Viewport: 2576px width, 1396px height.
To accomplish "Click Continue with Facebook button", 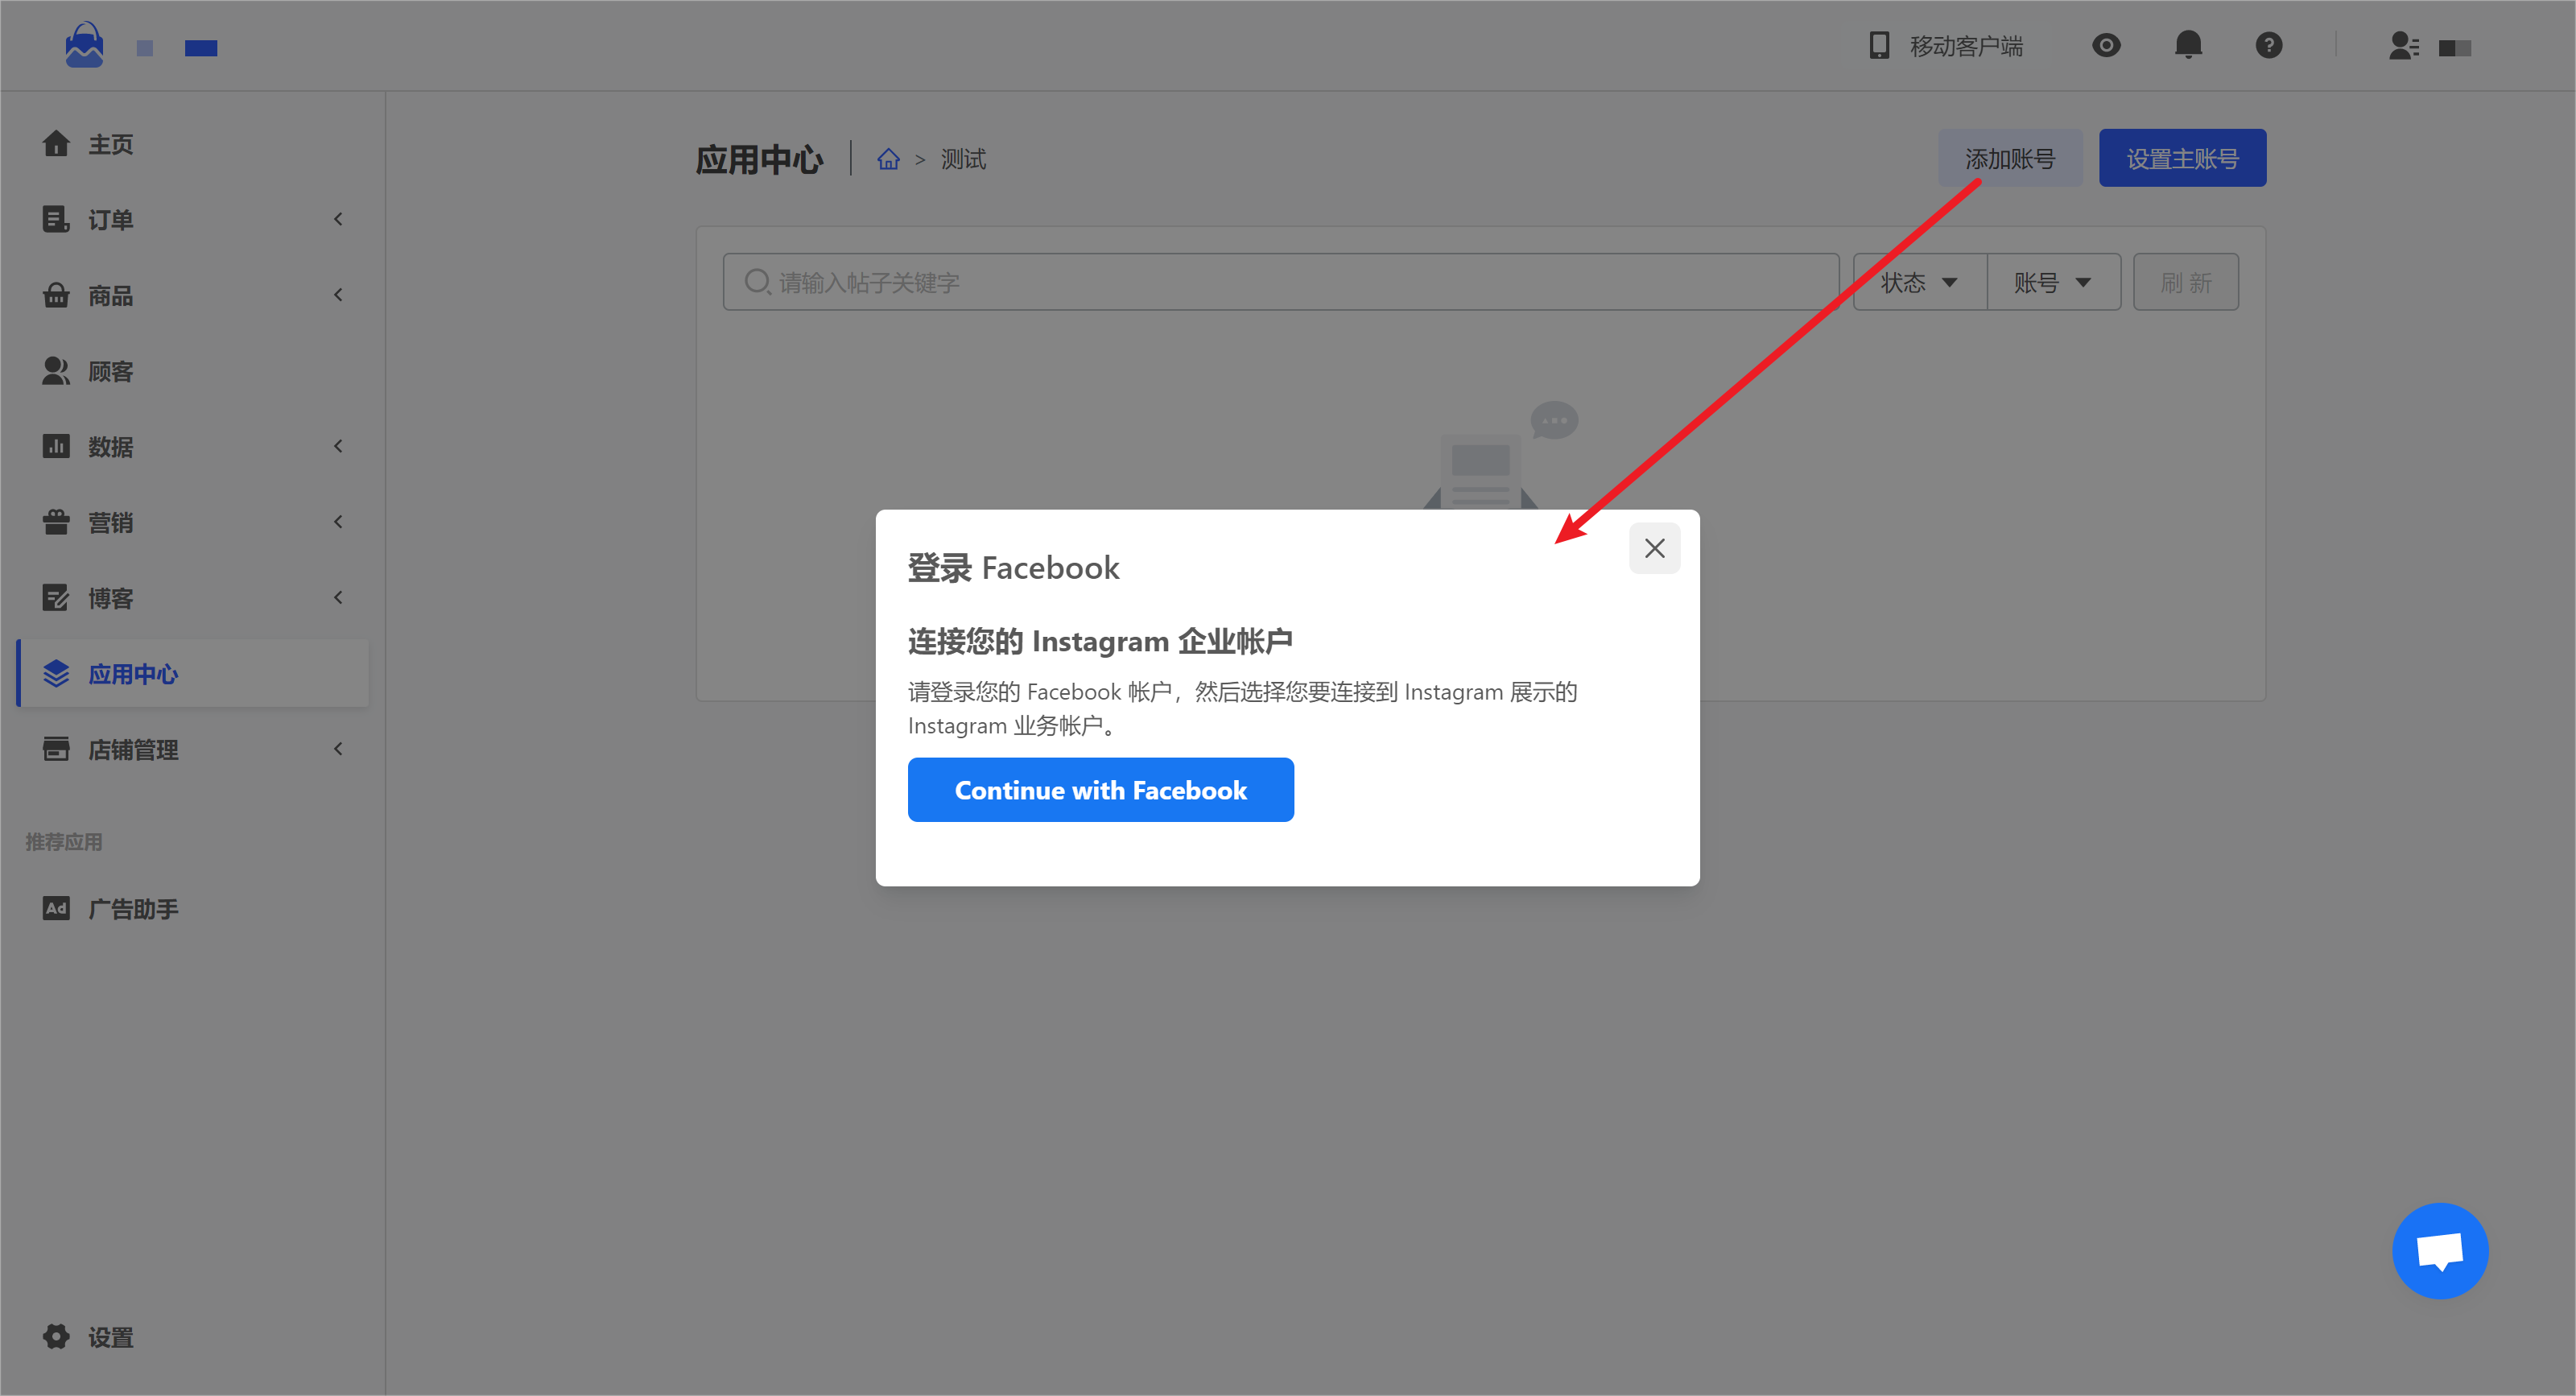I will (x=1100, y=789).
